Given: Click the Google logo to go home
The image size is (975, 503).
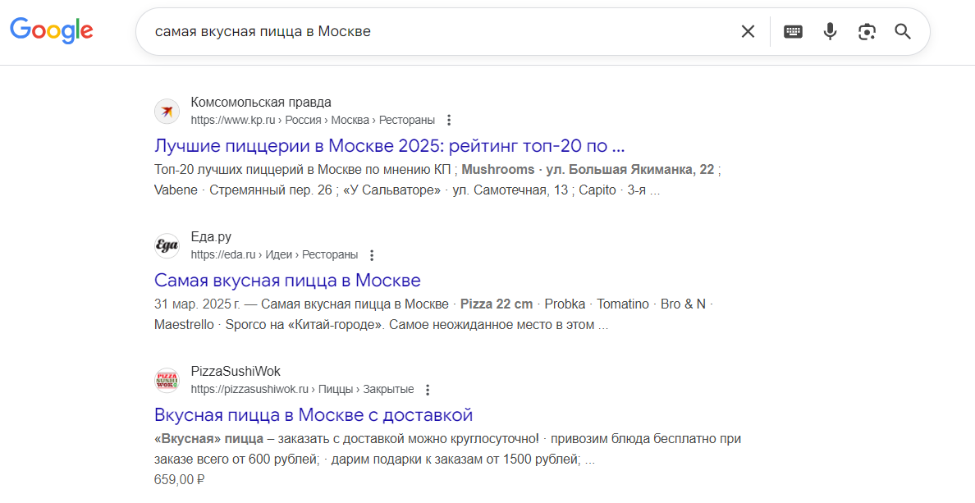Looking at the screenshot, I should pos(51,30).
